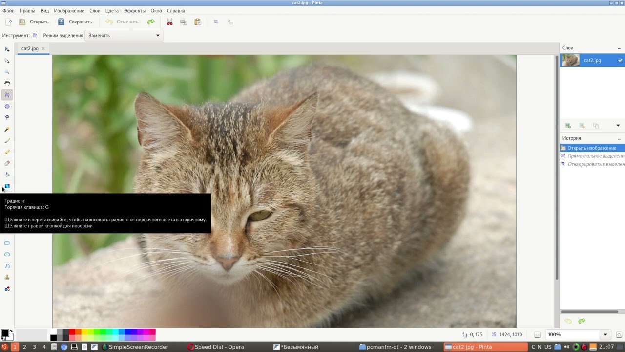Open the Эффекты menu
The image size is (625, 352).
(x=134, y=10)
